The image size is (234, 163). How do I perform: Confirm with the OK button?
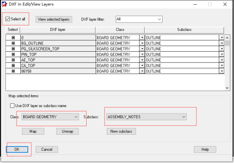point(17,149)
